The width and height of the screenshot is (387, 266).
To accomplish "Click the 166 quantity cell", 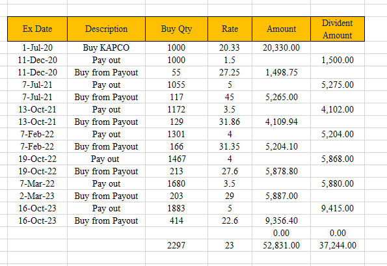I will [176, 146].
